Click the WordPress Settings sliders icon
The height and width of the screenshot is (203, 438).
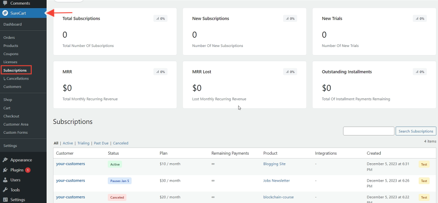point(5,200)
